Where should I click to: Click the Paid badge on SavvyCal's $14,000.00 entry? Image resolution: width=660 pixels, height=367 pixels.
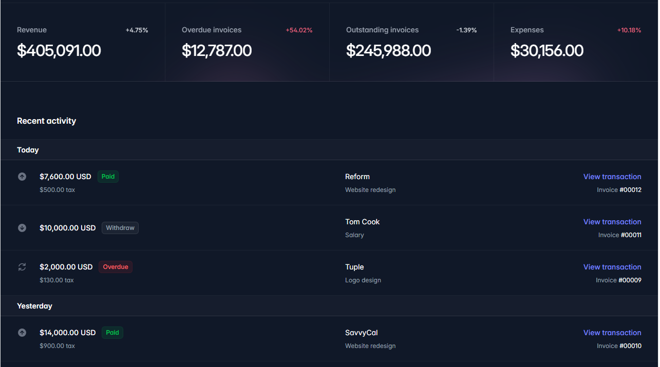(x=112, y=332)
